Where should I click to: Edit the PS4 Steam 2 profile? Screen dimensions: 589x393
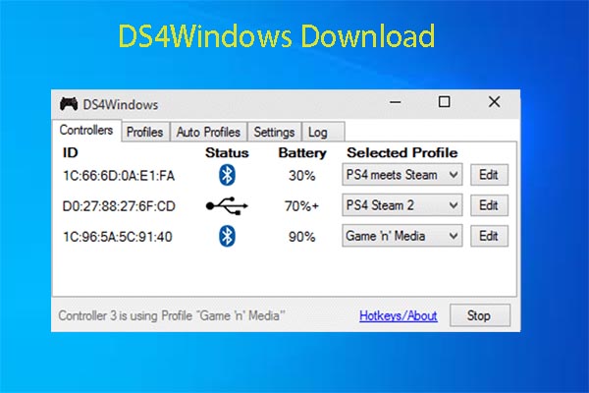pos(489,205)
